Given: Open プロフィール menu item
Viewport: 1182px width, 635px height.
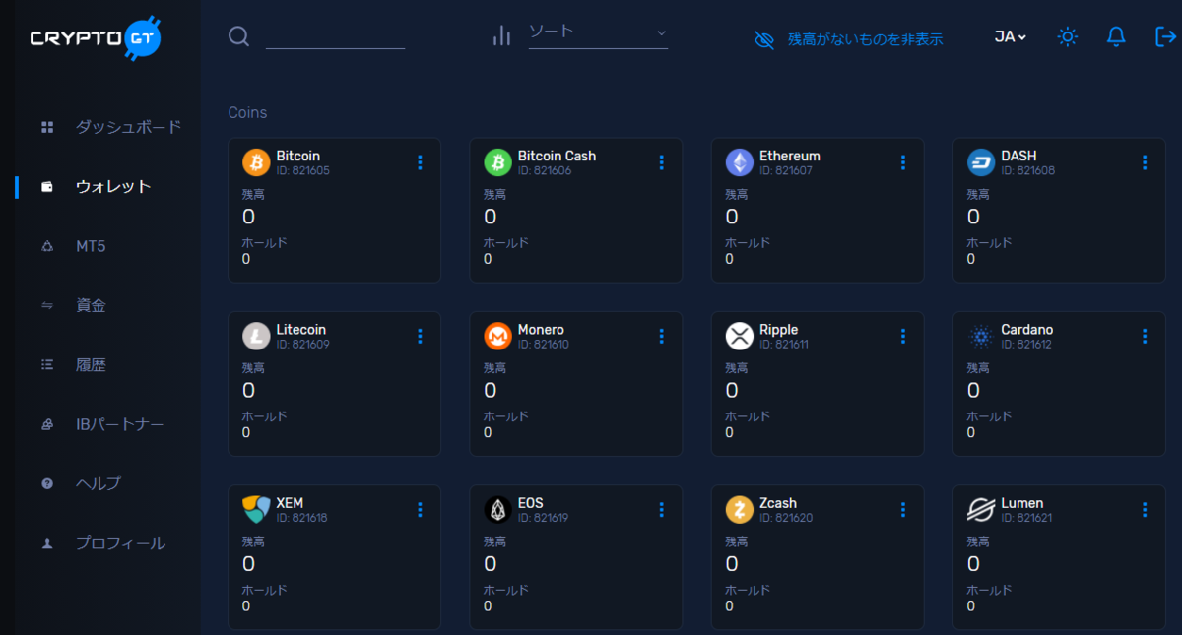Looking at the screenshot, I should pyautogui.click(x=121, y=543).
